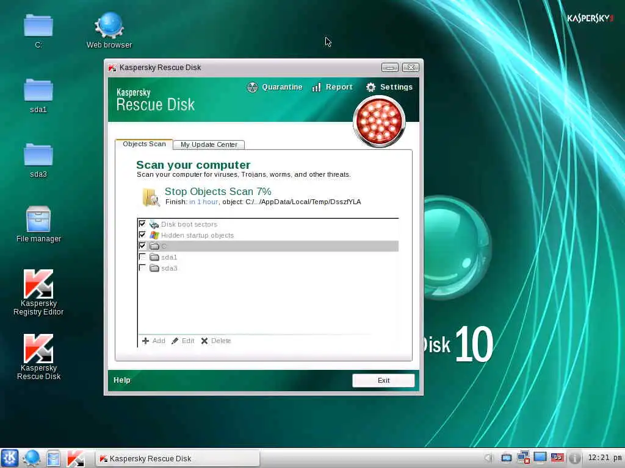Open the Quarantine section
The width and height of the screenshot is (625, 468).
275,87
